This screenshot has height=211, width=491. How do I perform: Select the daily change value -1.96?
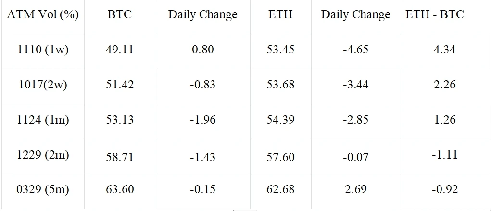tap(202, 120)
